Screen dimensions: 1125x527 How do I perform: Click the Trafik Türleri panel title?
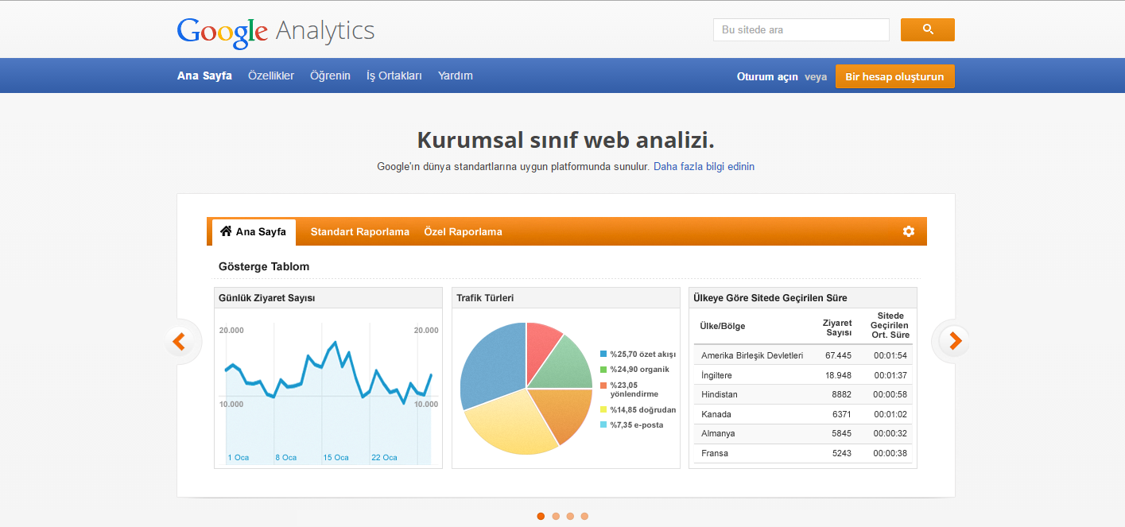click(485, 298)
